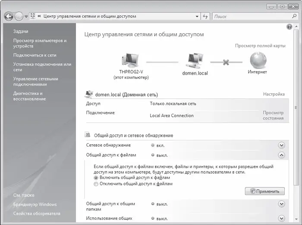Image resolution: width=302 pixels, height=225 pixels.
Task: Collapse the Общий доступ к файлам section
Action: point(281,155)
